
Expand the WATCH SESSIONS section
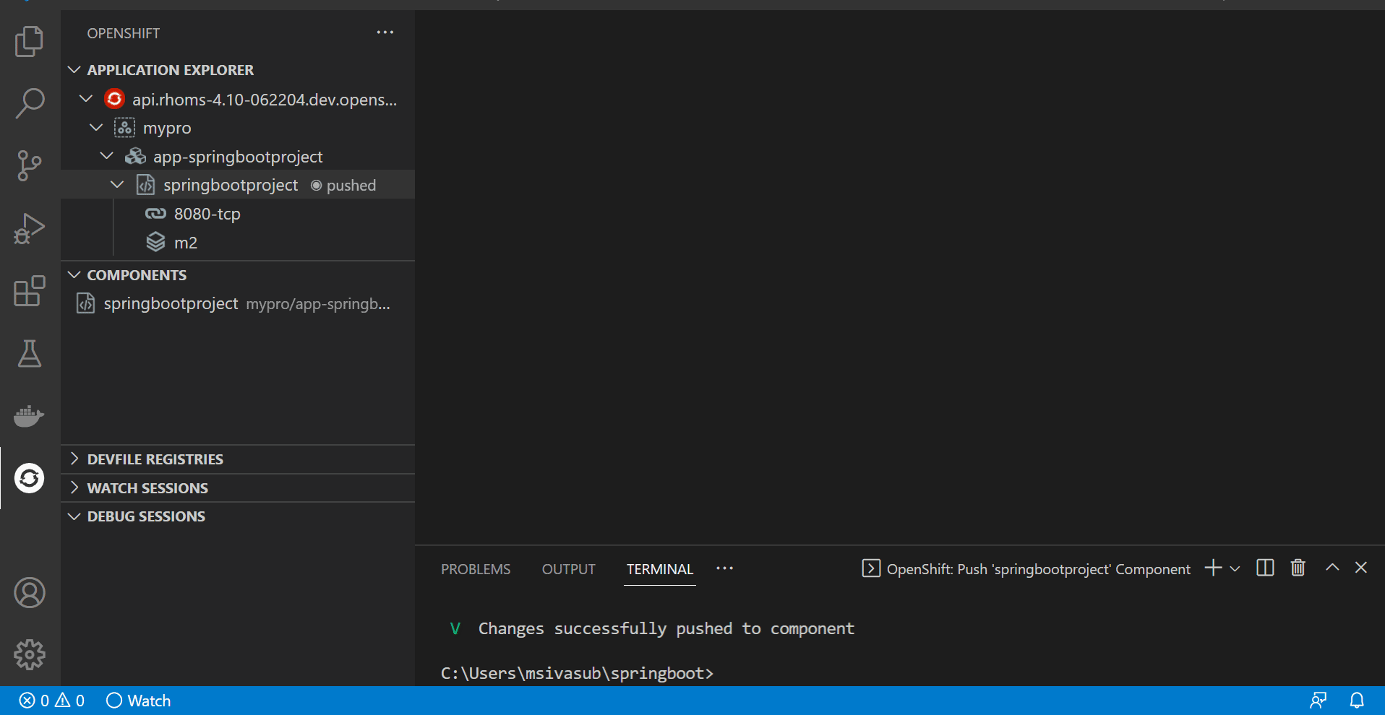74,488
